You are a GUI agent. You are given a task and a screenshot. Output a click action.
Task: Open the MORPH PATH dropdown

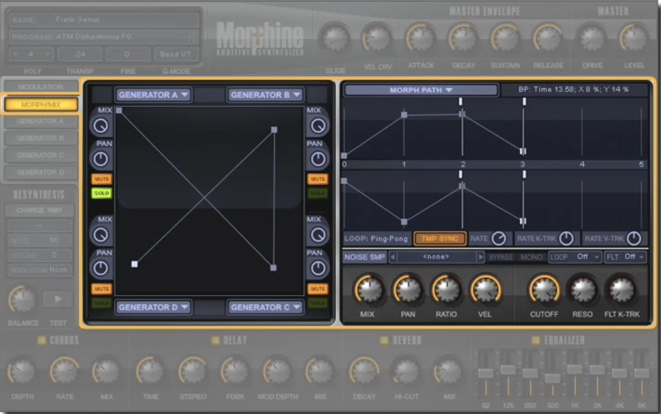(x=421, y=90)
